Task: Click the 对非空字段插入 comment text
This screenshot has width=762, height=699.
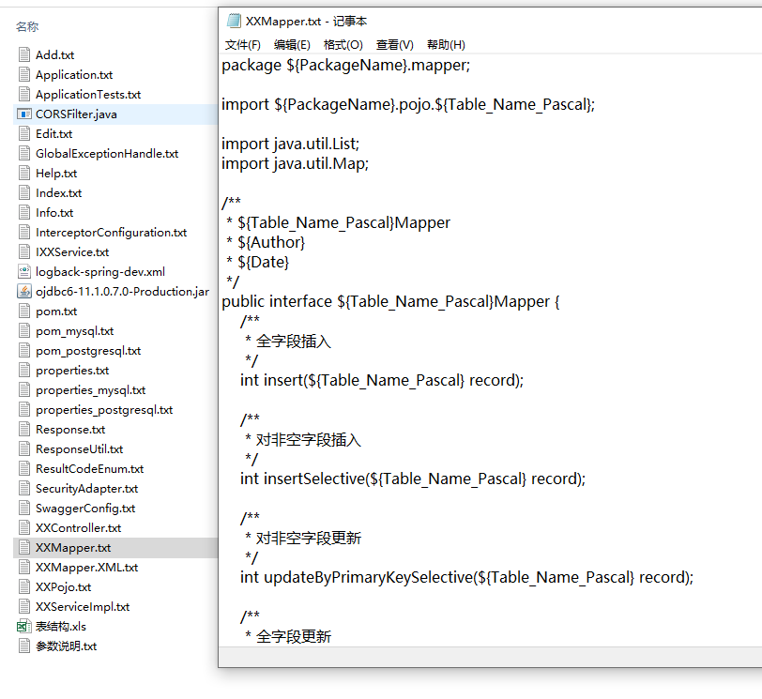Action: [309, 440]
